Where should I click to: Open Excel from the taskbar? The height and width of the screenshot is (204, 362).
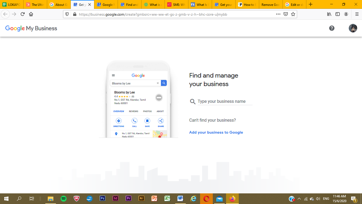[167, 199]
